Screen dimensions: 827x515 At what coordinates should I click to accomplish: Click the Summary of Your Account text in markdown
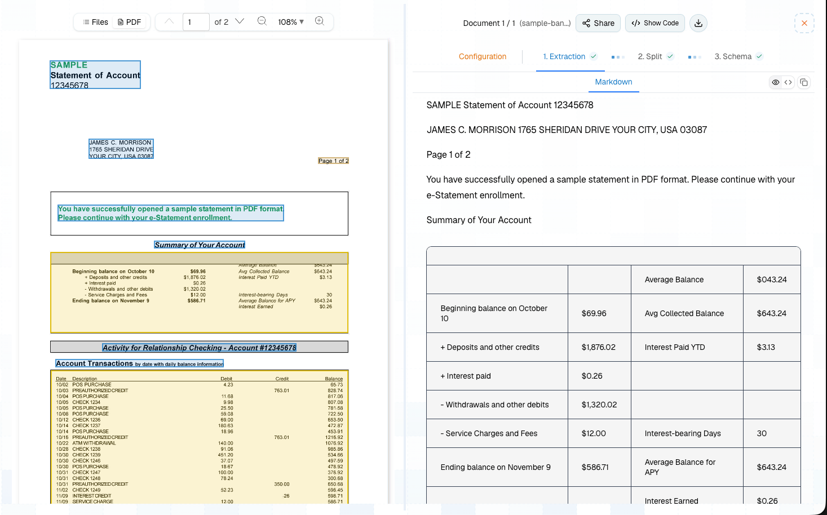tap(479, 220)
